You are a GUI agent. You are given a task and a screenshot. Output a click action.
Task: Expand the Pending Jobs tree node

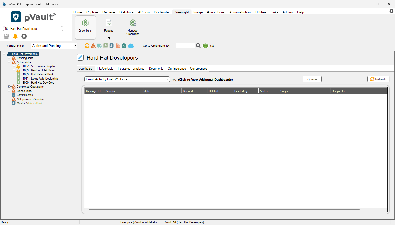click(9, 58)
